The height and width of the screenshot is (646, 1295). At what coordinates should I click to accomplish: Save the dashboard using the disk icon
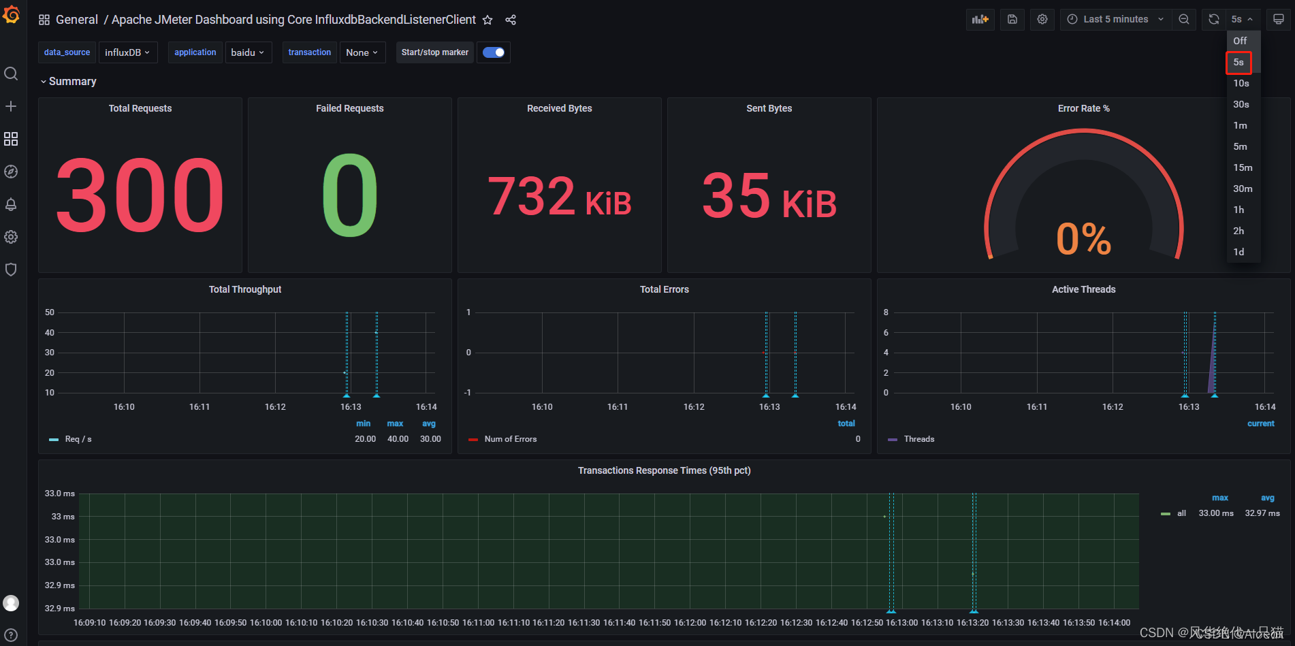[1012, 19]
